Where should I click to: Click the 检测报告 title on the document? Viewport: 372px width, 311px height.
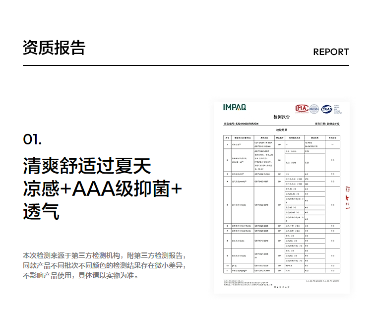click(x=281, y=117)
